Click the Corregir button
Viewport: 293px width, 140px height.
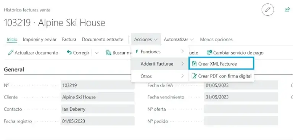click(x=78, y=53)
